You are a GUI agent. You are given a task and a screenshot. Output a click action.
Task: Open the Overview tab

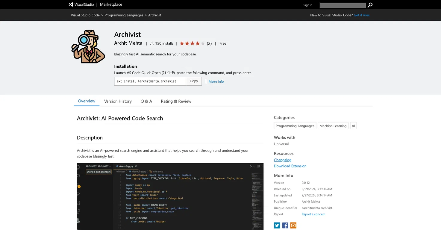87,101
